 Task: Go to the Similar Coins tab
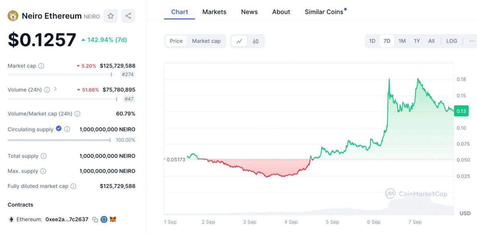click(324, 12)
